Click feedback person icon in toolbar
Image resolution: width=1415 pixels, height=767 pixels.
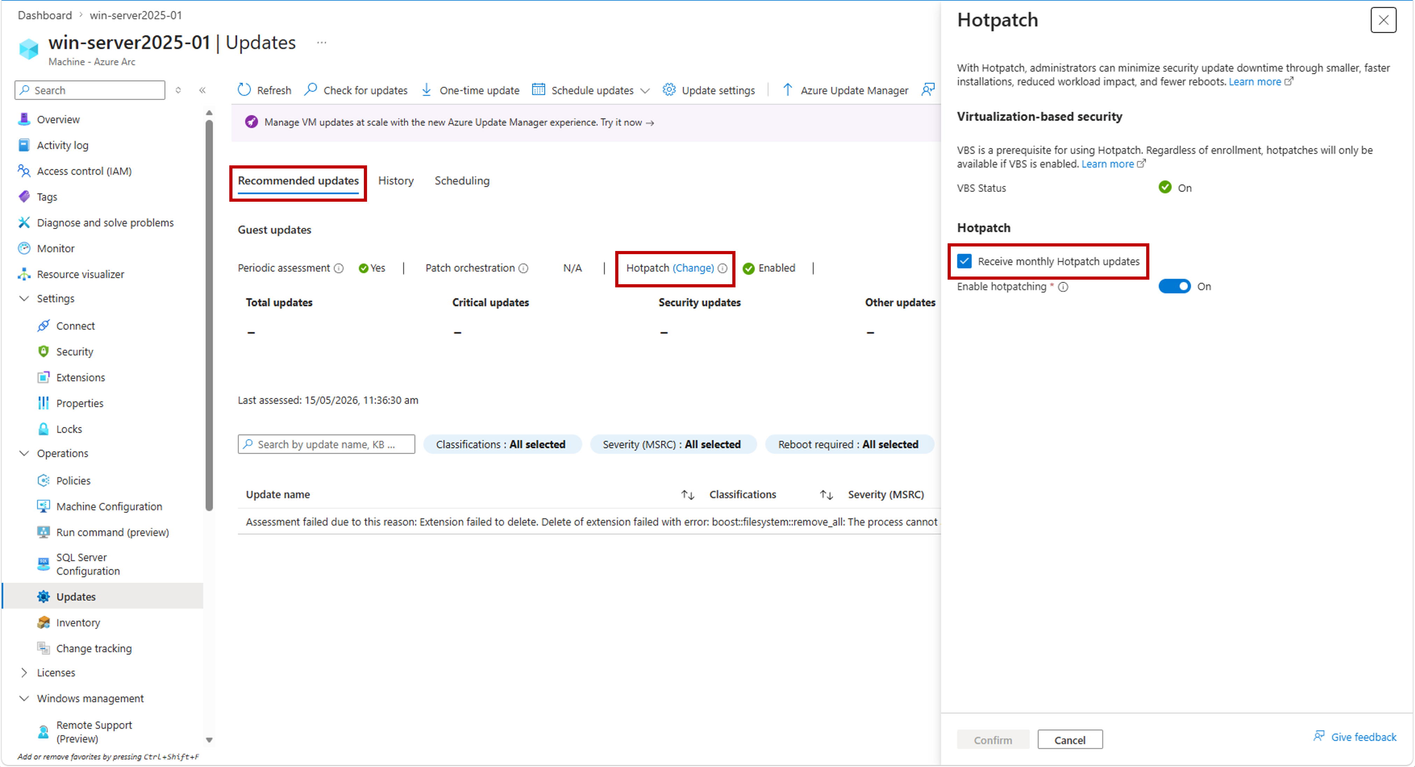tap(928, 89)
